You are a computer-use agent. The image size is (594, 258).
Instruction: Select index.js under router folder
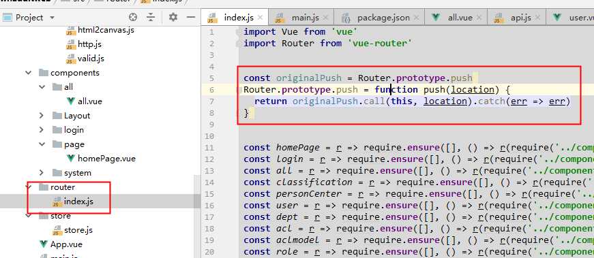pyautogui.click(x=78, y=201)
